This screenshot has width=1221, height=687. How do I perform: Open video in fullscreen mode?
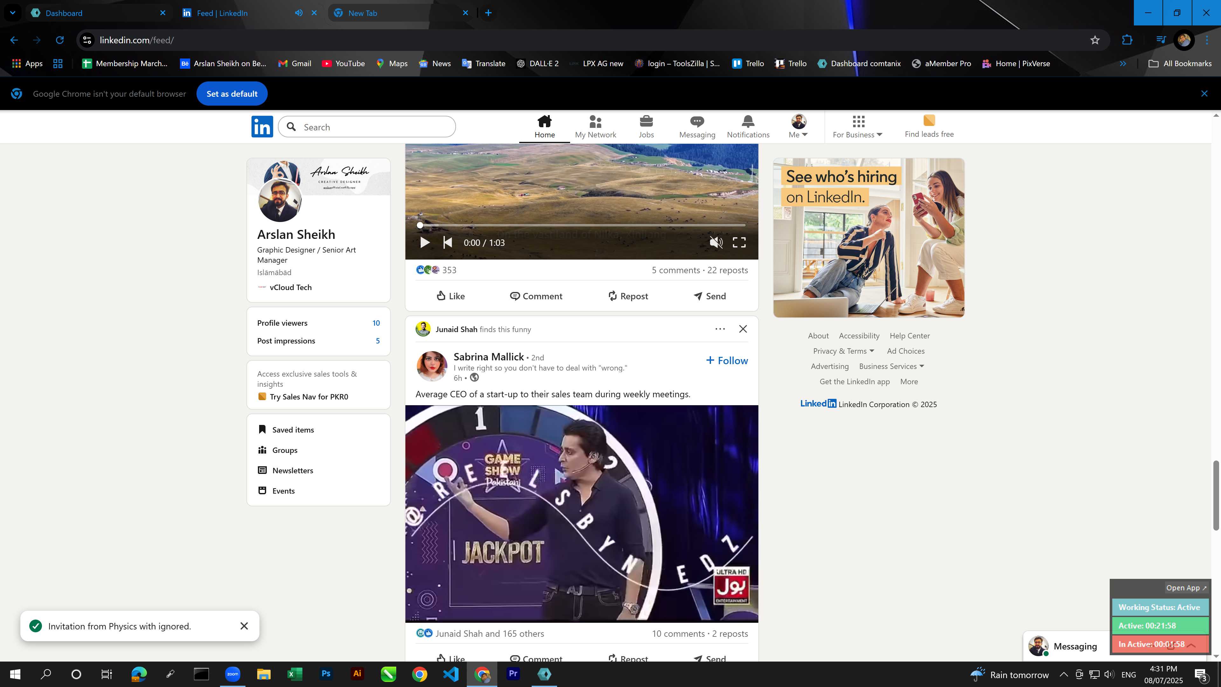739,243
